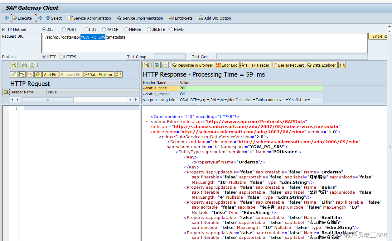Viewport: 392px width, 241px height.
Task: Click the request header table horizontal scrollbar
Action: tap(47, 100)
